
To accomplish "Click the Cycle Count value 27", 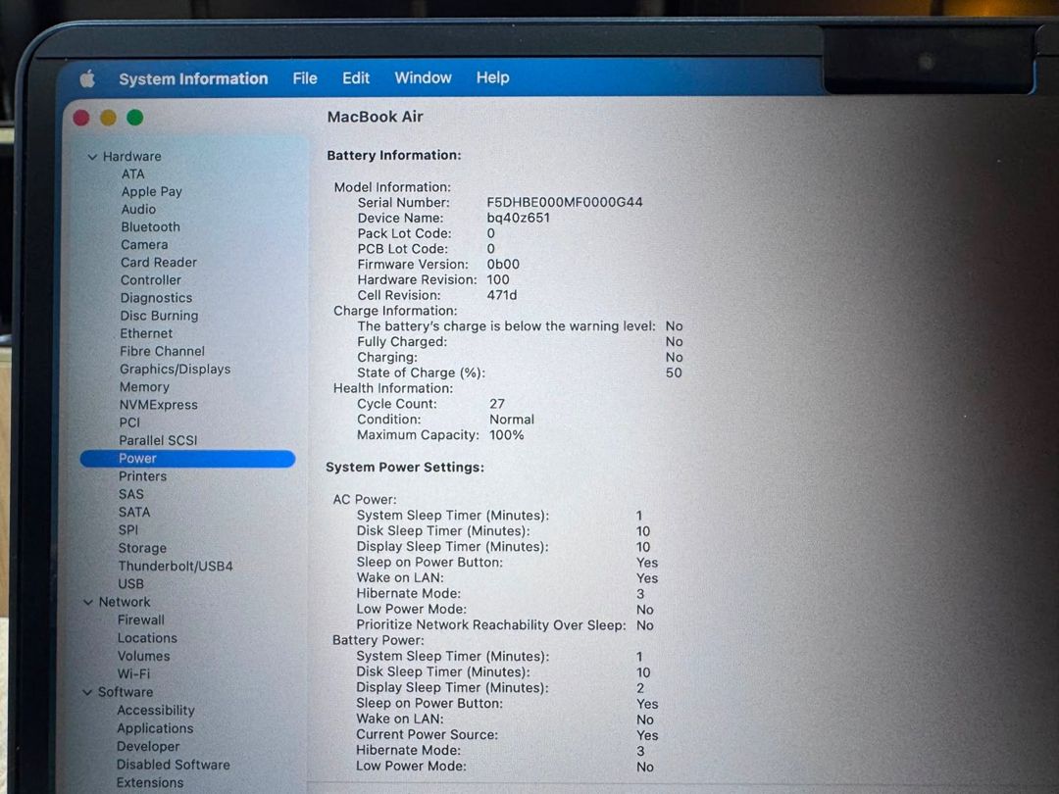I will (497, 404).
